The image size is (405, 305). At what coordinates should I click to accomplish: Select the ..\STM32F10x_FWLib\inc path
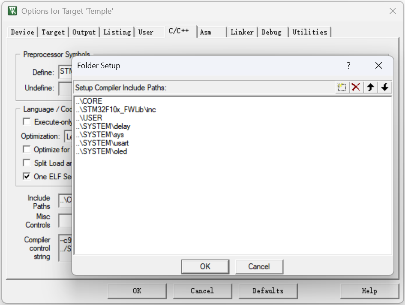click(x=116, y=109)
